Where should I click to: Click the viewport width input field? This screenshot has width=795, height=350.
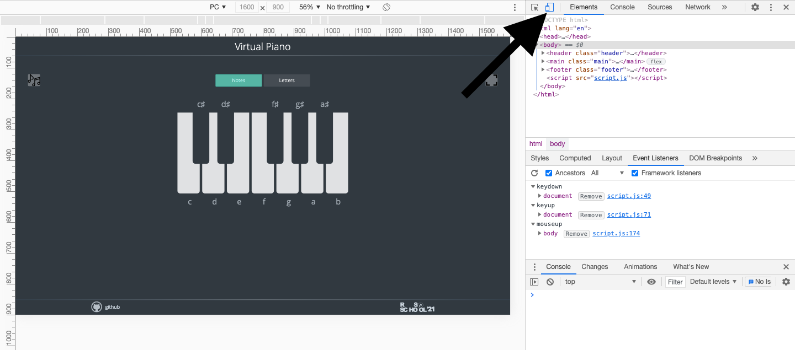[x=247, y=7]
